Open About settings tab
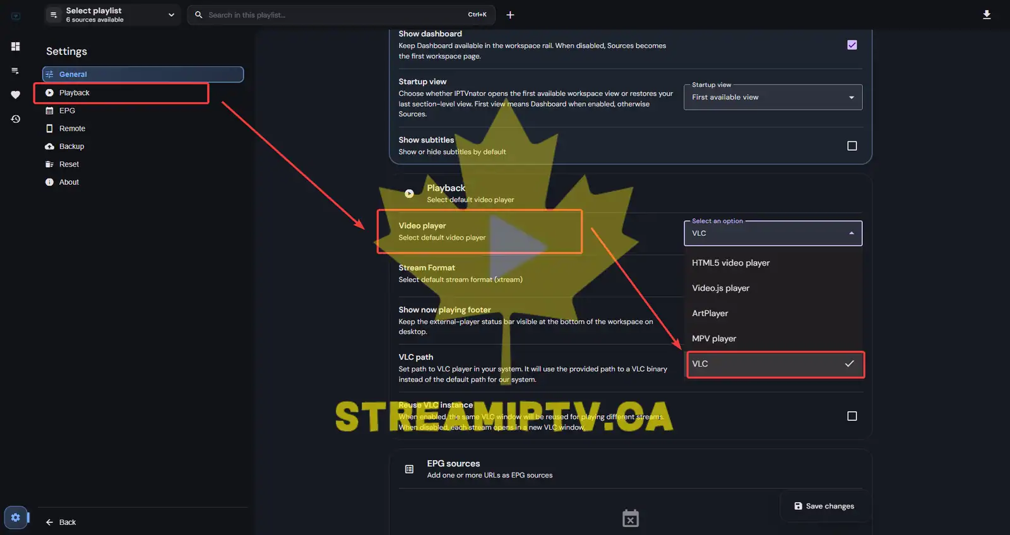The image size is (1010, 535). pos(143,182)
